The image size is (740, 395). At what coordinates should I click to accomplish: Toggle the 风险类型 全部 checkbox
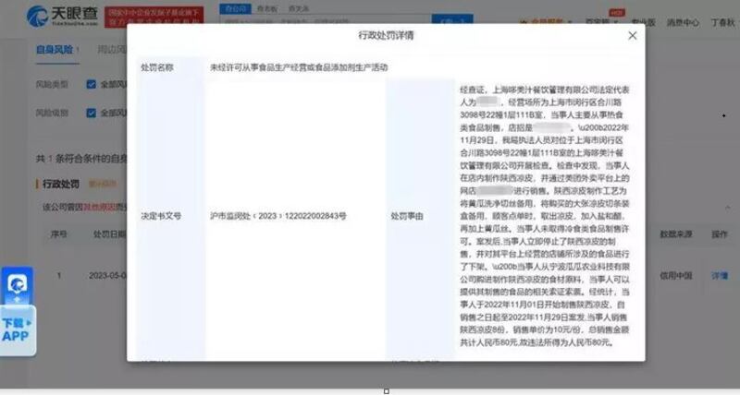click(91, 84)
